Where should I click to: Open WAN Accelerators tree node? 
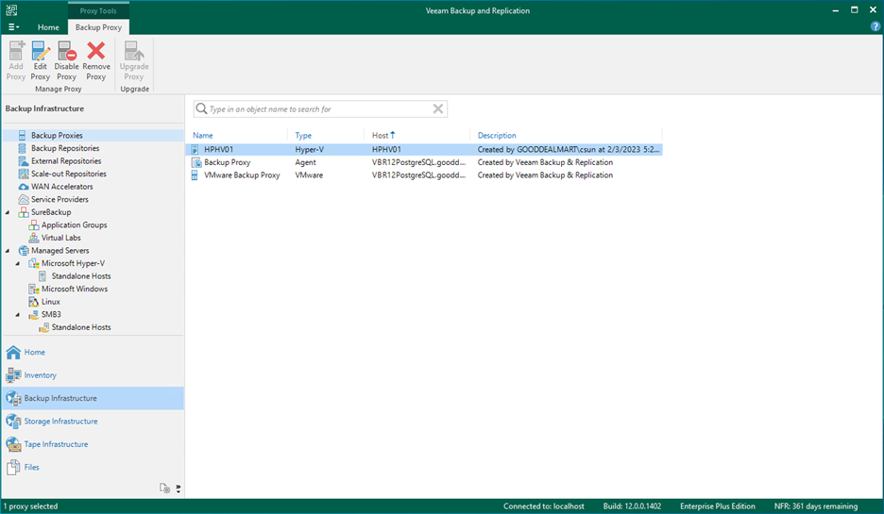pos(62,187)
